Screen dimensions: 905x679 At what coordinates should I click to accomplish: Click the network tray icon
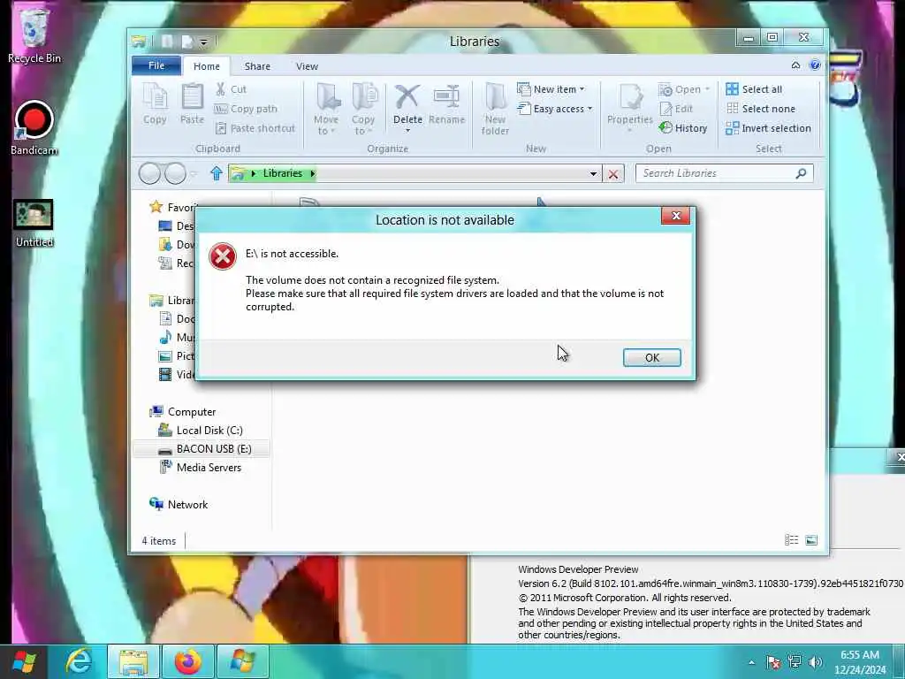click(795, 661)
